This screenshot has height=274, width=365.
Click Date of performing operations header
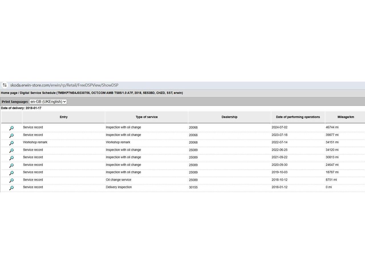(x=298, y=117)
